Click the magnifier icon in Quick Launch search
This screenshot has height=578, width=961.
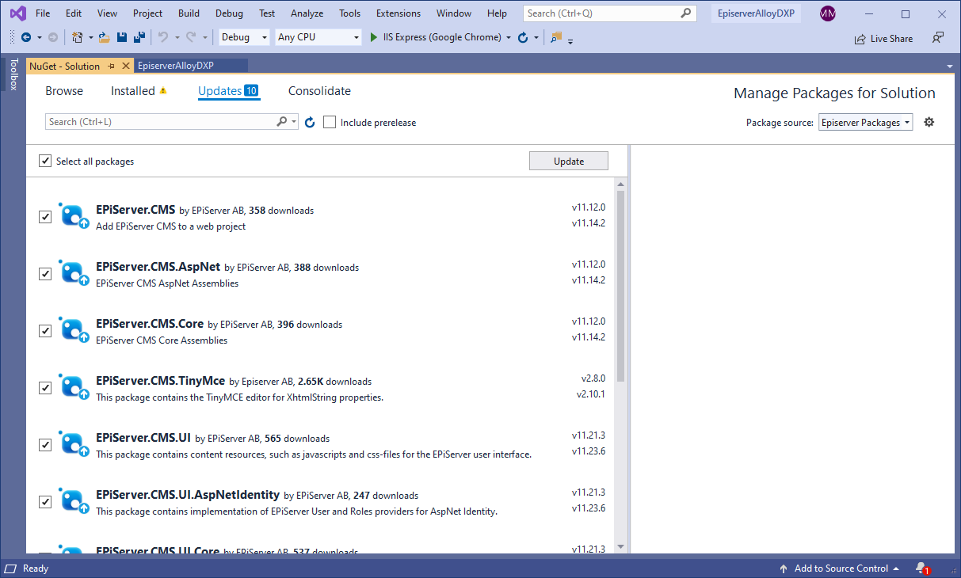click(x=685, y=13)
